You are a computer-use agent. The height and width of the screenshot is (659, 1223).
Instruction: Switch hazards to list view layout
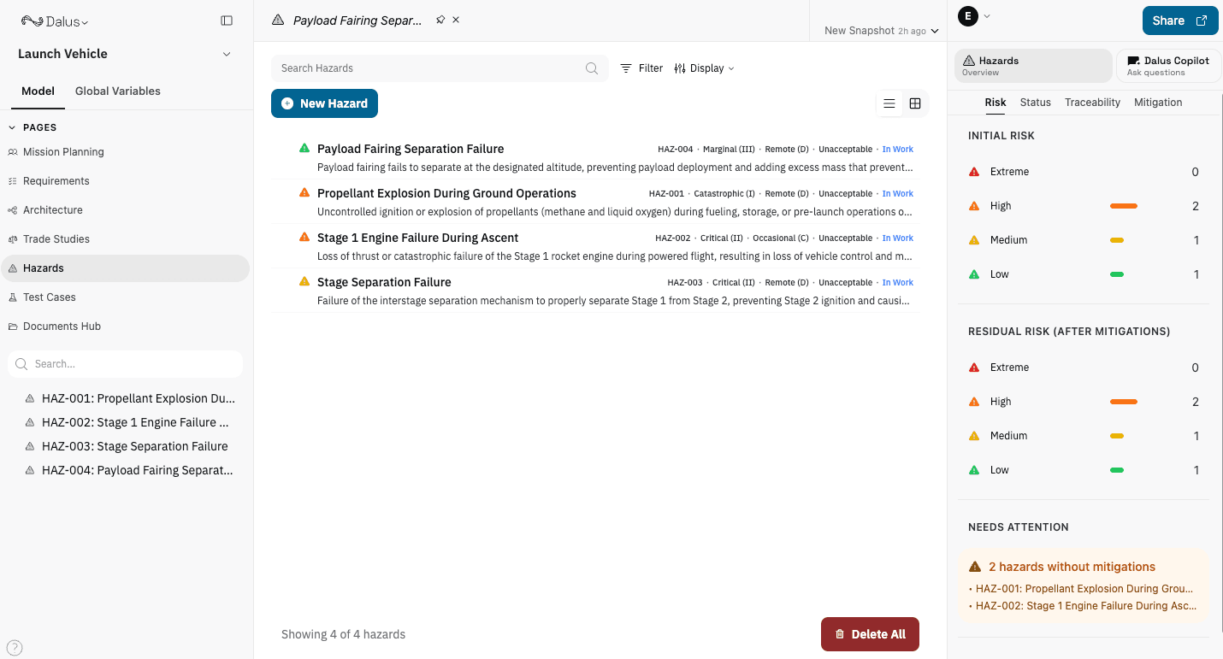click(x=889, y=103)
